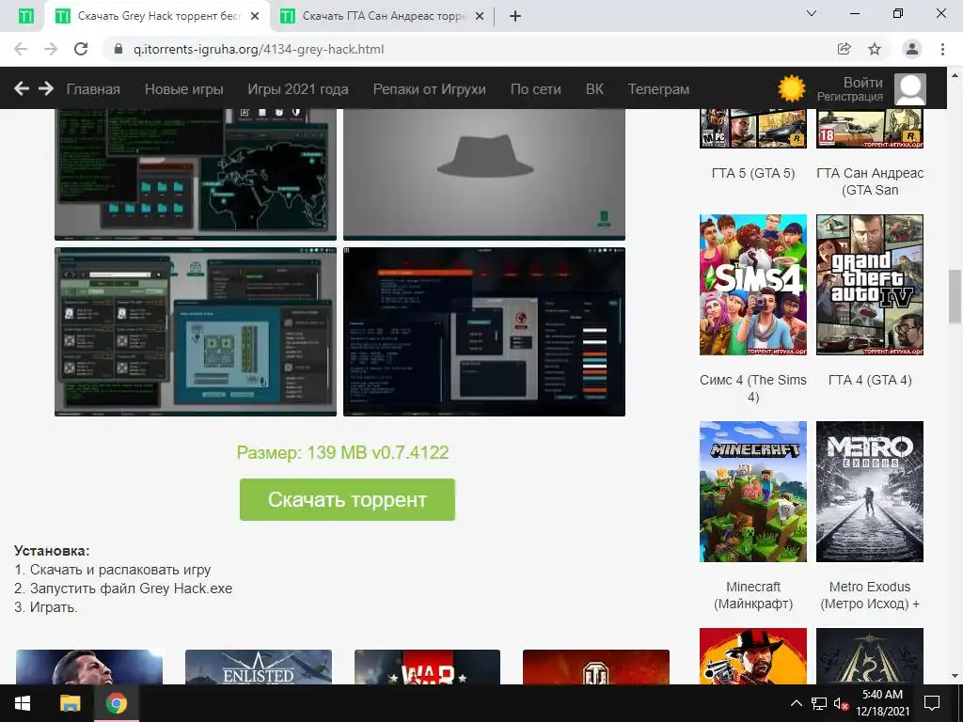Open File Explorer from taskbar
The width and height of the screenshot is (963, 722).
(x=70, y=703)
